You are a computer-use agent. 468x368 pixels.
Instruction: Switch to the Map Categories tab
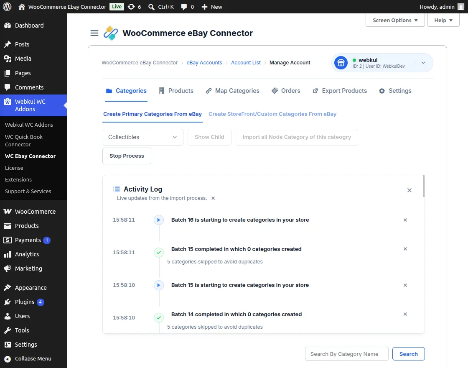tap(232, 91)
